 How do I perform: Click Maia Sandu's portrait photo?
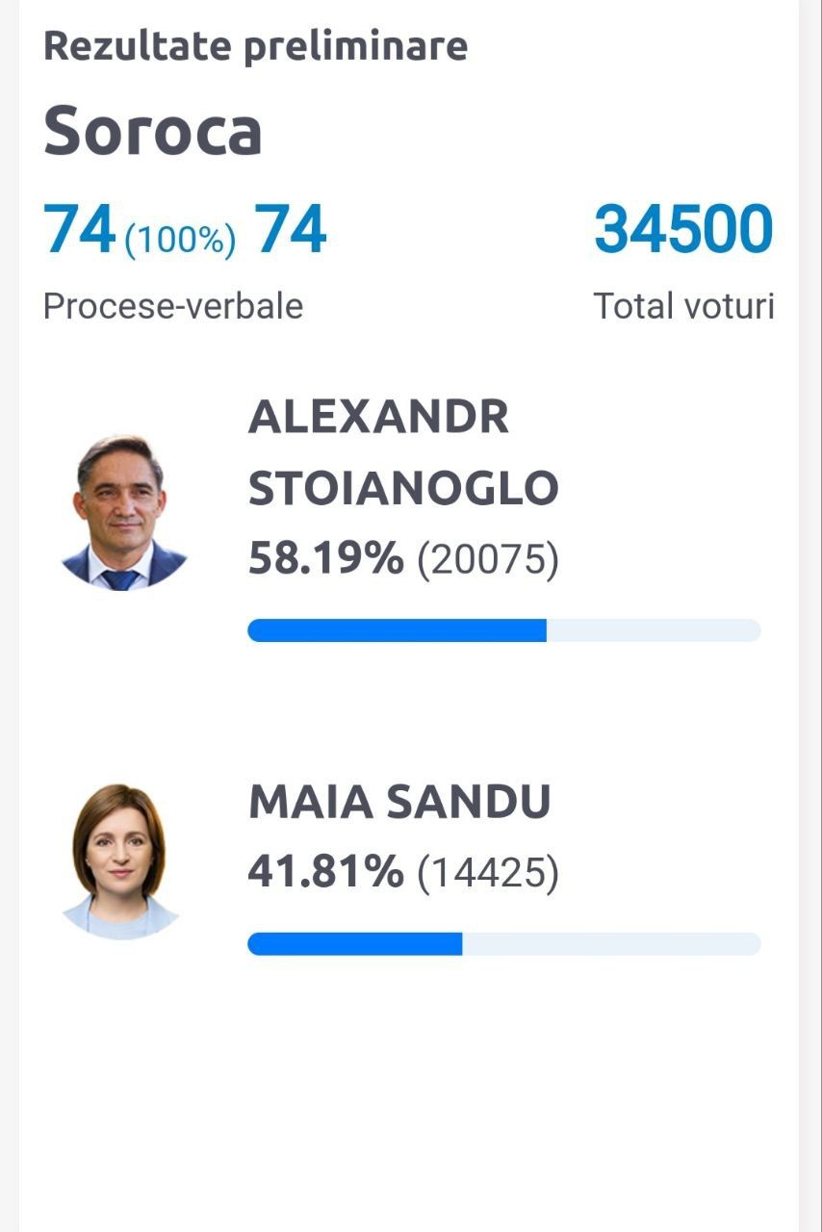pyautogui.click(x=120, y=860)
